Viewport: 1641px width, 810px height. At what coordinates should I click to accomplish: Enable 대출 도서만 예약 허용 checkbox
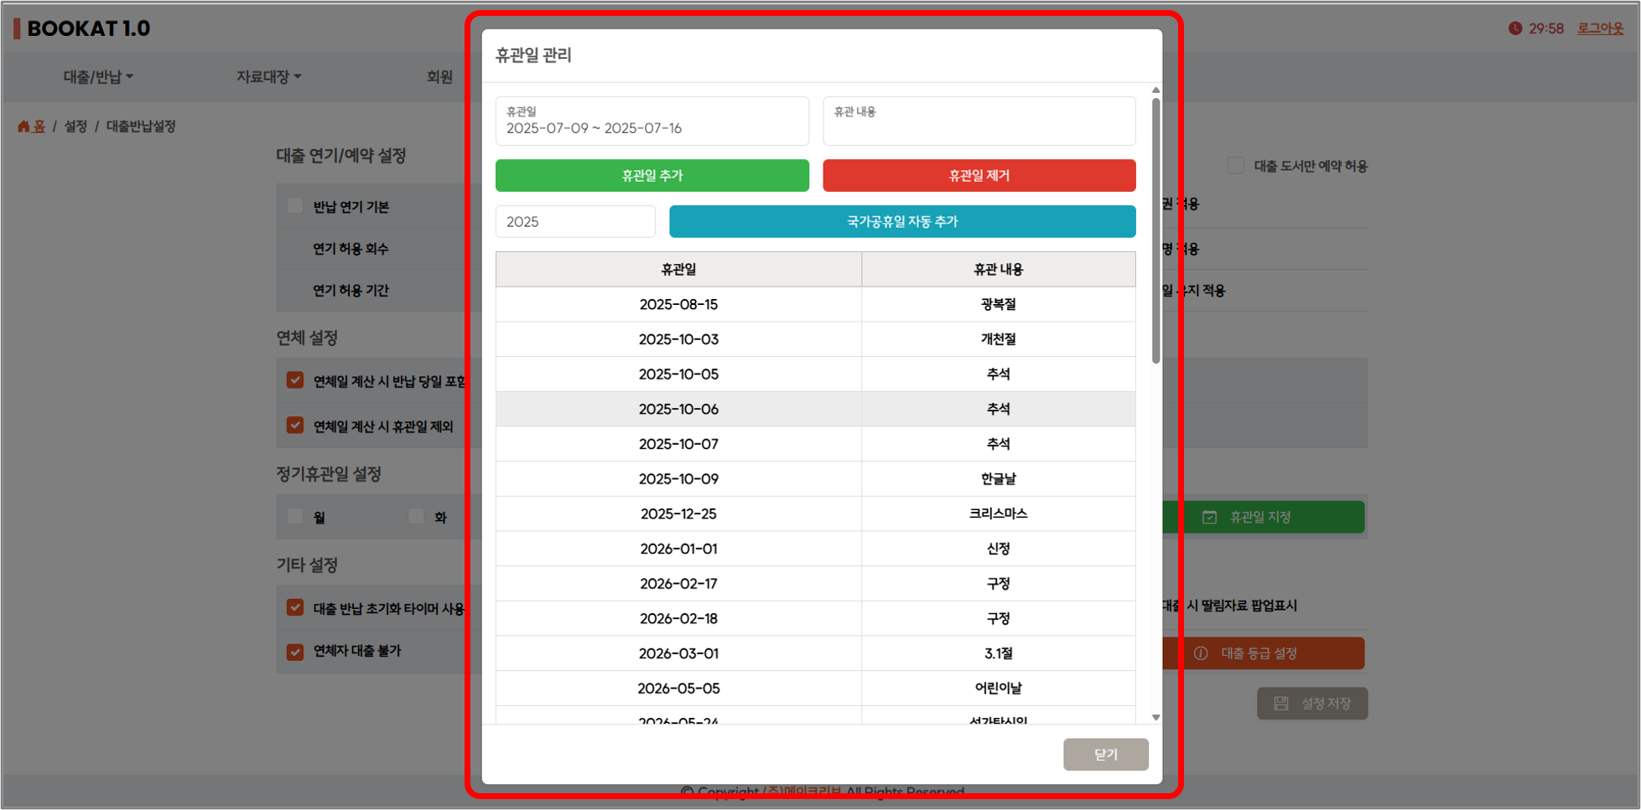pyautogui.click(x=1235, y=166)
